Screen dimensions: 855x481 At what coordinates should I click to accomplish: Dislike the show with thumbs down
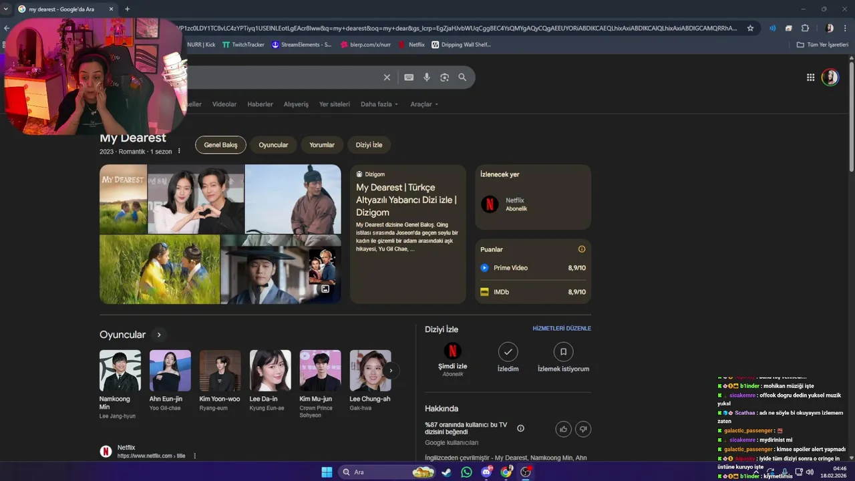583,429
